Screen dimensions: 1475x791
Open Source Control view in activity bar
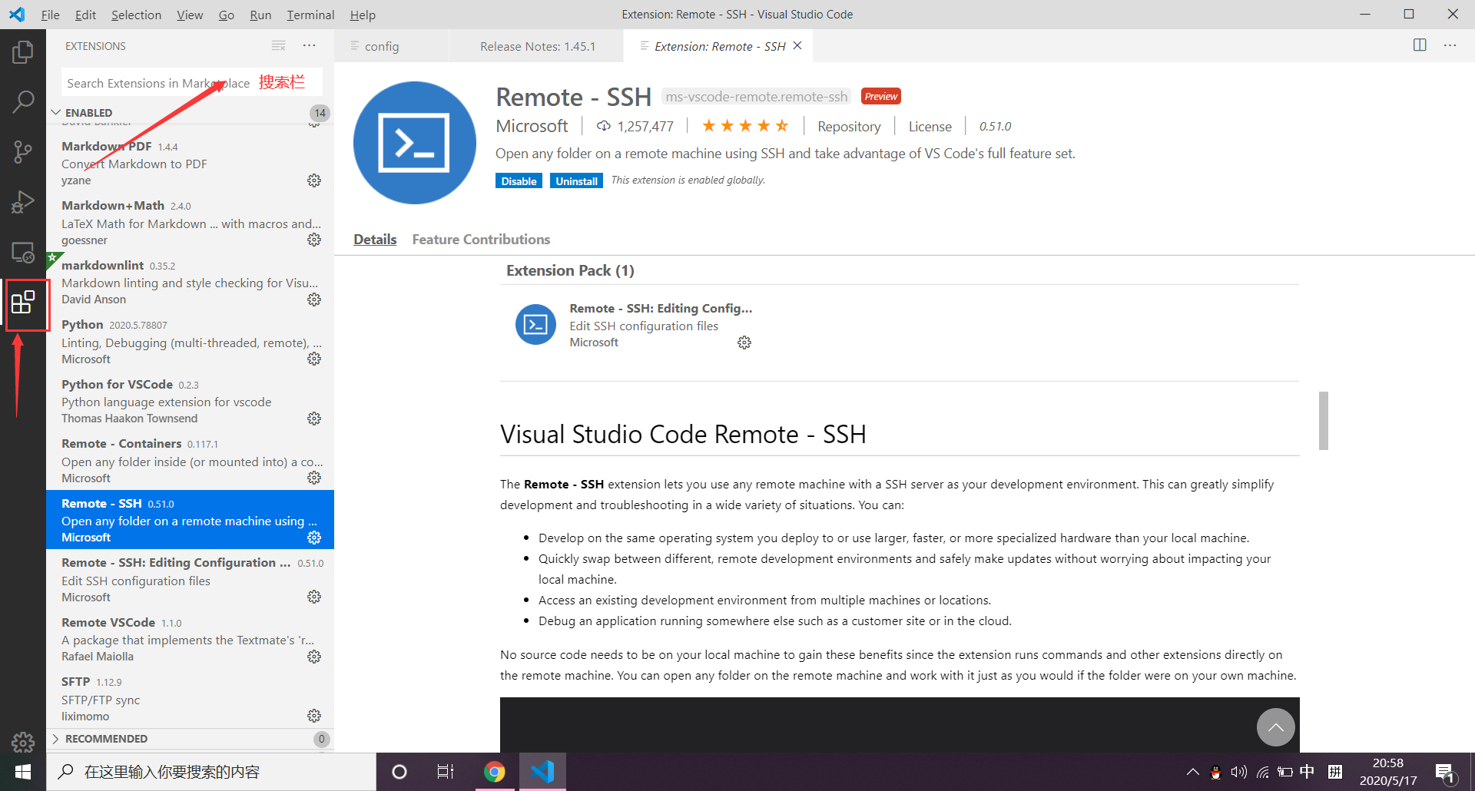pyautogui.click(x=23, y=151)
